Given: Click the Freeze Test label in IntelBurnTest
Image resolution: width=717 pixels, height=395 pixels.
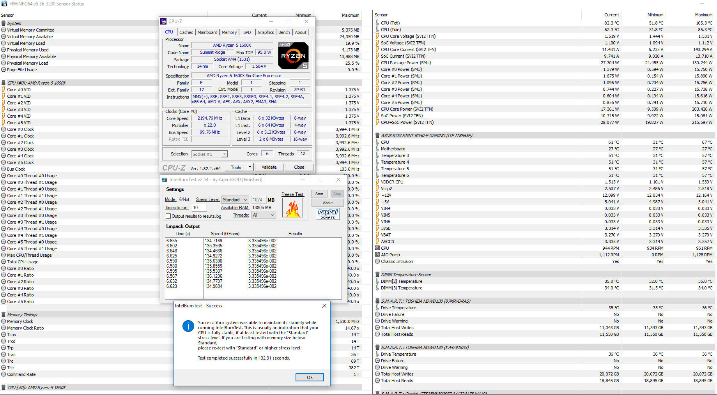Looking at the screenshot, I should (293, 194).
